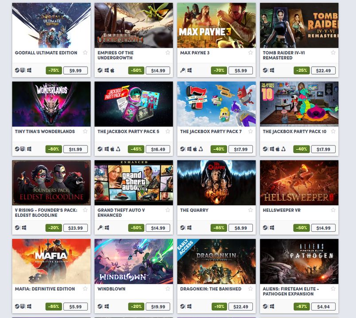Click key icon on Grand Theft Auto V Enhanced

pyautogui.click(x=100, y=227)
